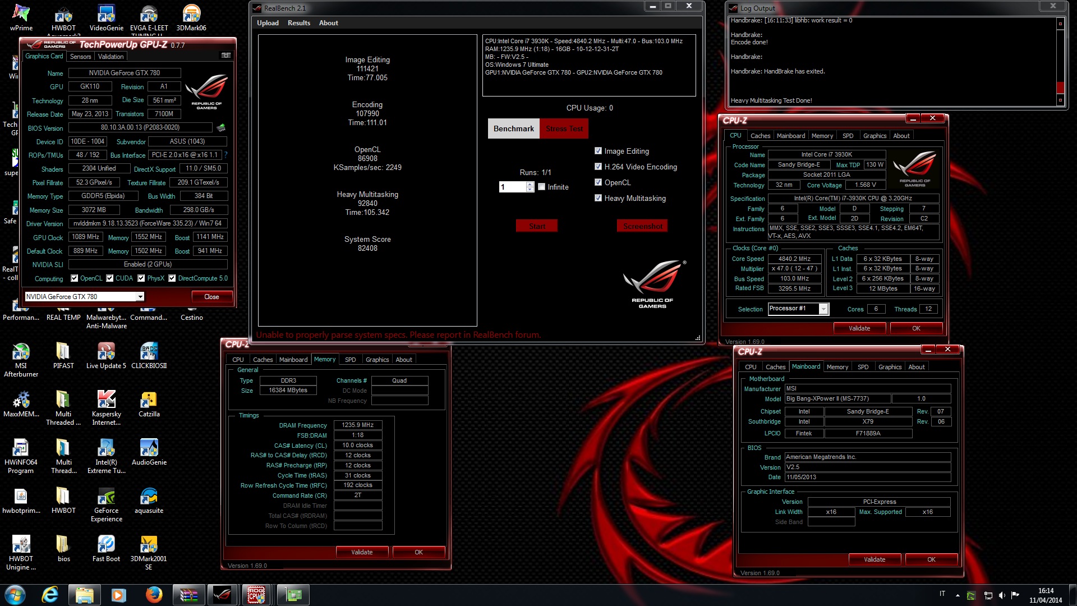Viewport: 1077px width, 606px height.
Task: Enable the Infinite runs checkbox
Action: pos(541,187)
